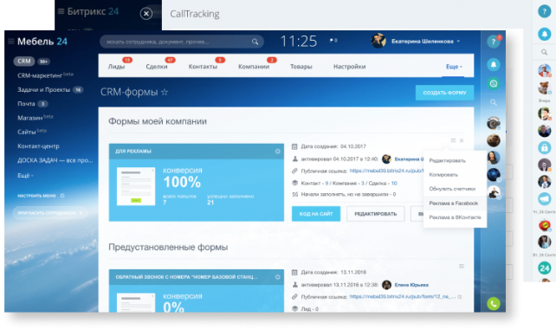Viewport: 556px width, 330px height.
Task: Click search icon in background window sidebar
Action: [x=544, y=52]
